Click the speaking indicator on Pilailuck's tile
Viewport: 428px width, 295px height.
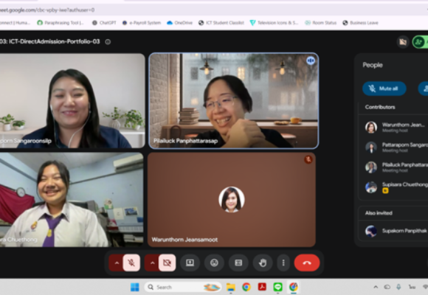click(x=311, y=60)
